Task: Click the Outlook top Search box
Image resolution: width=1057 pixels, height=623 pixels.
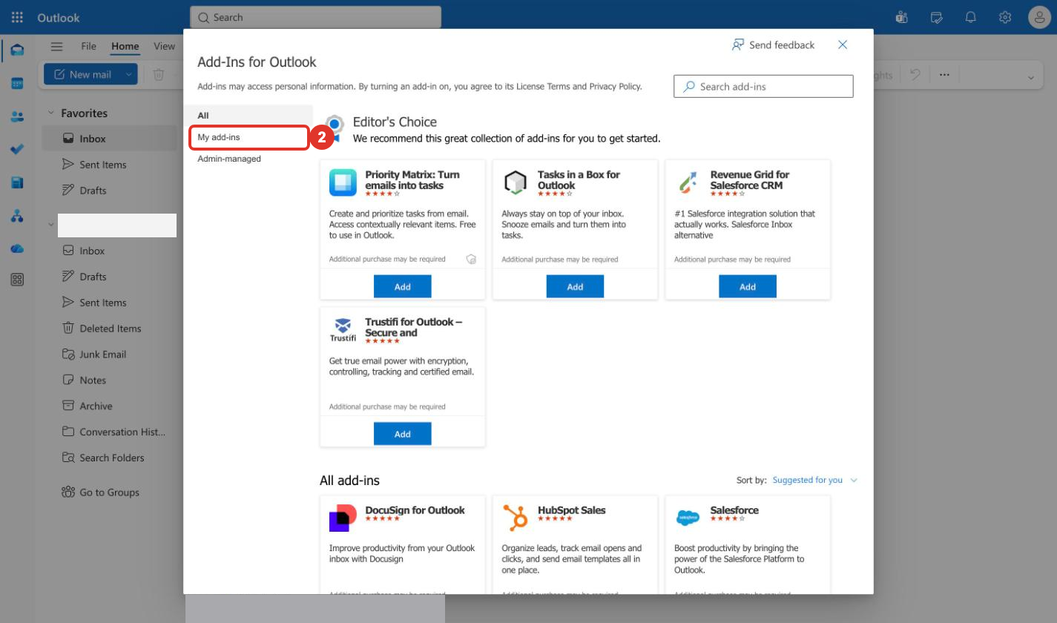Action: [x=315, y=17]
